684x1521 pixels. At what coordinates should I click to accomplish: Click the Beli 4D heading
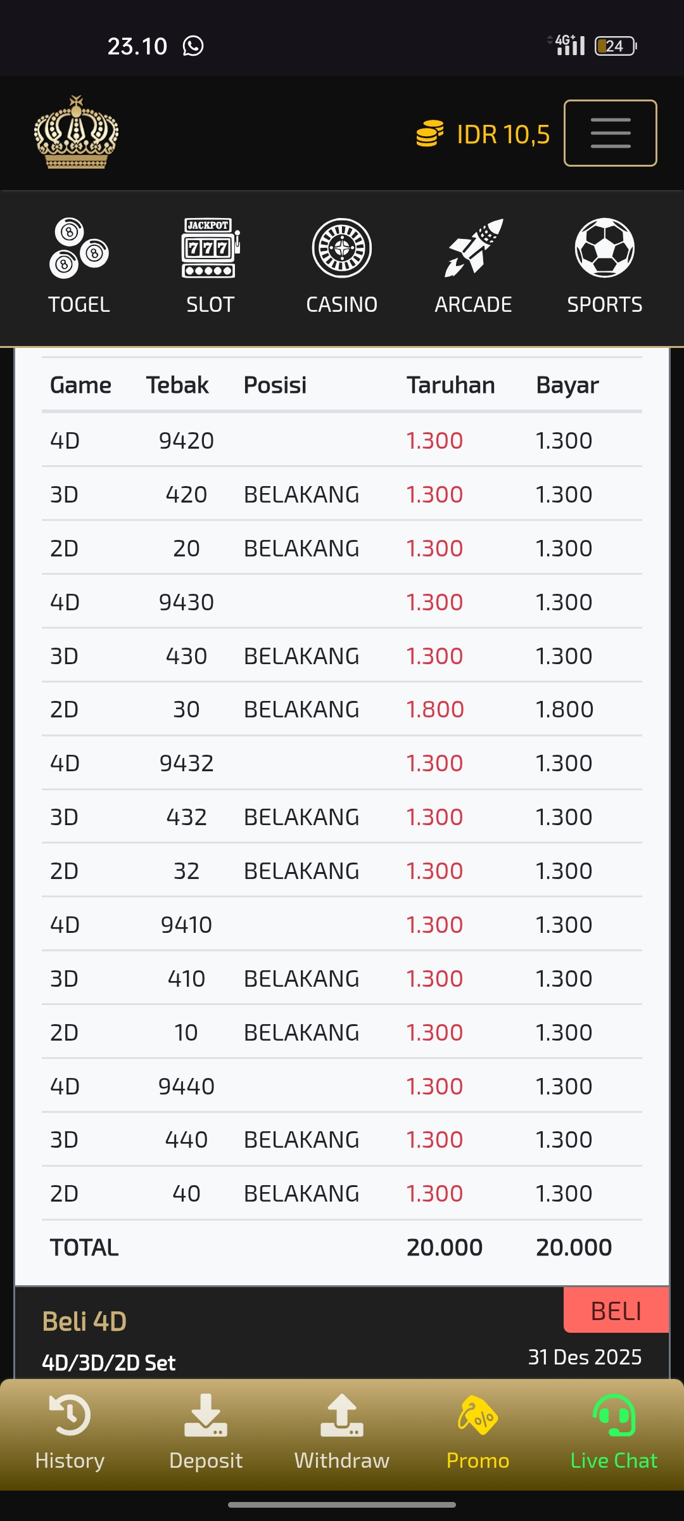84,1321
